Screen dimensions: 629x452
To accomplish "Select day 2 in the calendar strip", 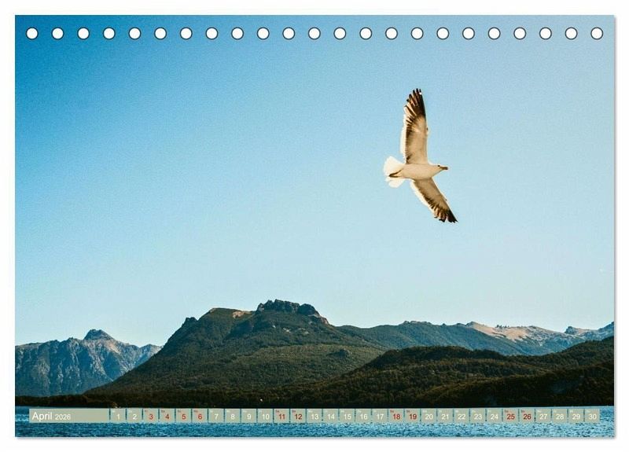I will coord(134,416).
